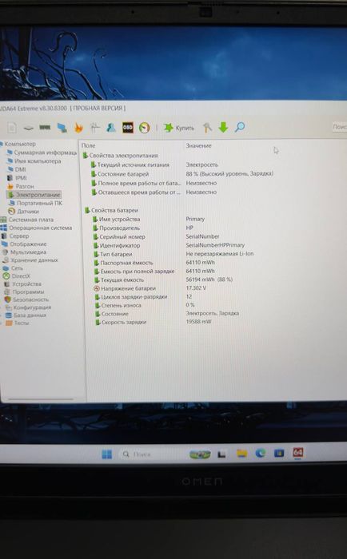Click the Report page icon in AIDA64 toolbar
This screenshot has height=559, width=347.
pyautogui.click(x=12, y=128)
